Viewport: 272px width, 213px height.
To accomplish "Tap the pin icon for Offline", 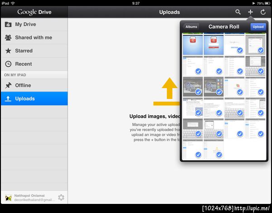I will click(8, 85).
